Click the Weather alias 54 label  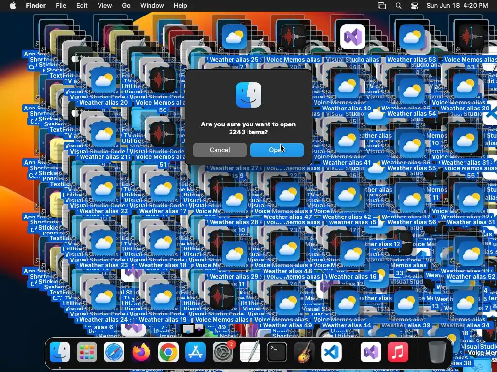pyautogui.click(x=412, y=113)
